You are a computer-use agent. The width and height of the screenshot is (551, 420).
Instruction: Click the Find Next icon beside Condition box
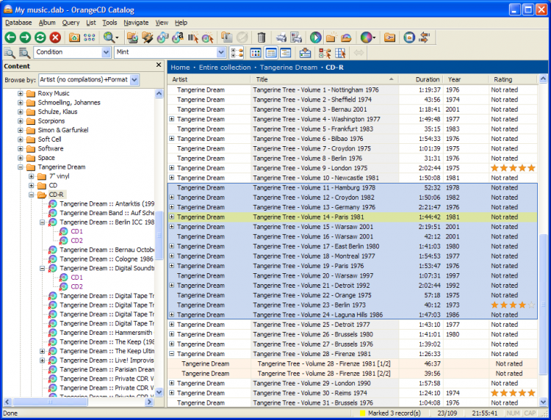coord(24,53)
